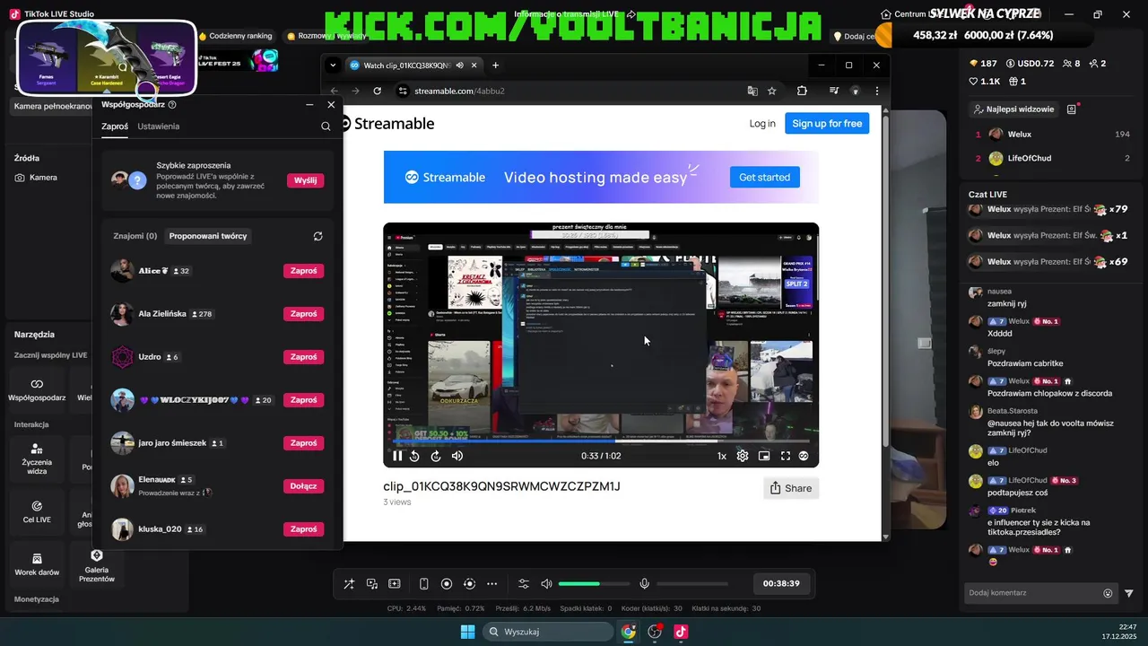The image size is (1148, 646).
Task: Click Sign up for free button
Action: (827, 124)
